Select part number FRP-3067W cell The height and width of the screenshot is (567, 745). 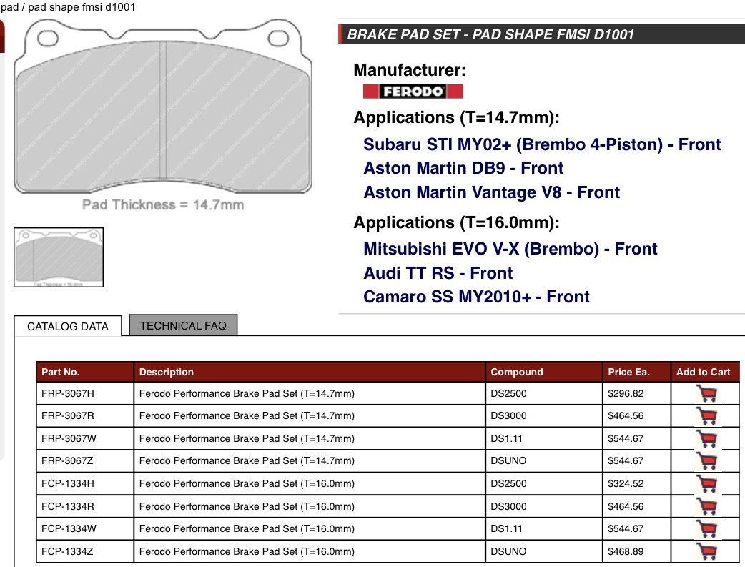click(x=85, y=438)
